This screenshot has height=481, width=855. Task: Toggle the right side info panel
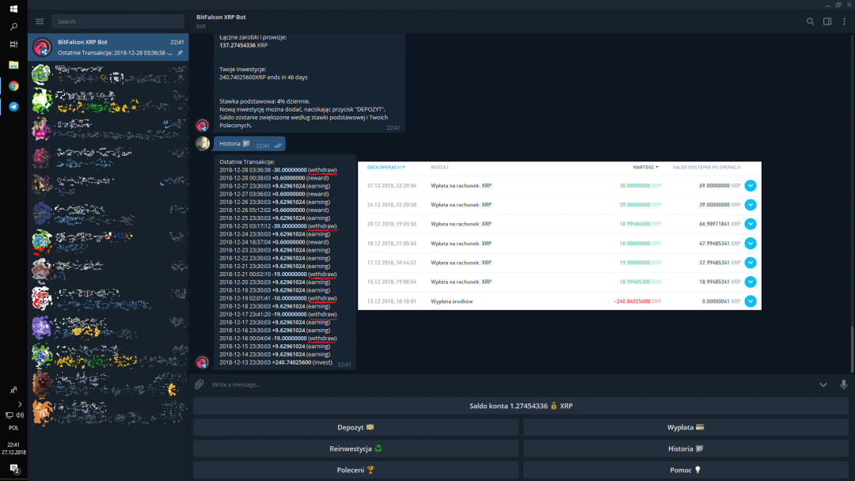click(x=827, y=21)
